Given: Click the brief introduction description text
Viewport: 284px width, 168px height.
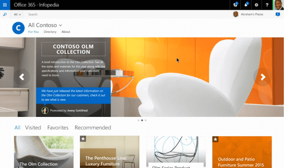Looking at the screenshot, I should [x=74, y=69].
